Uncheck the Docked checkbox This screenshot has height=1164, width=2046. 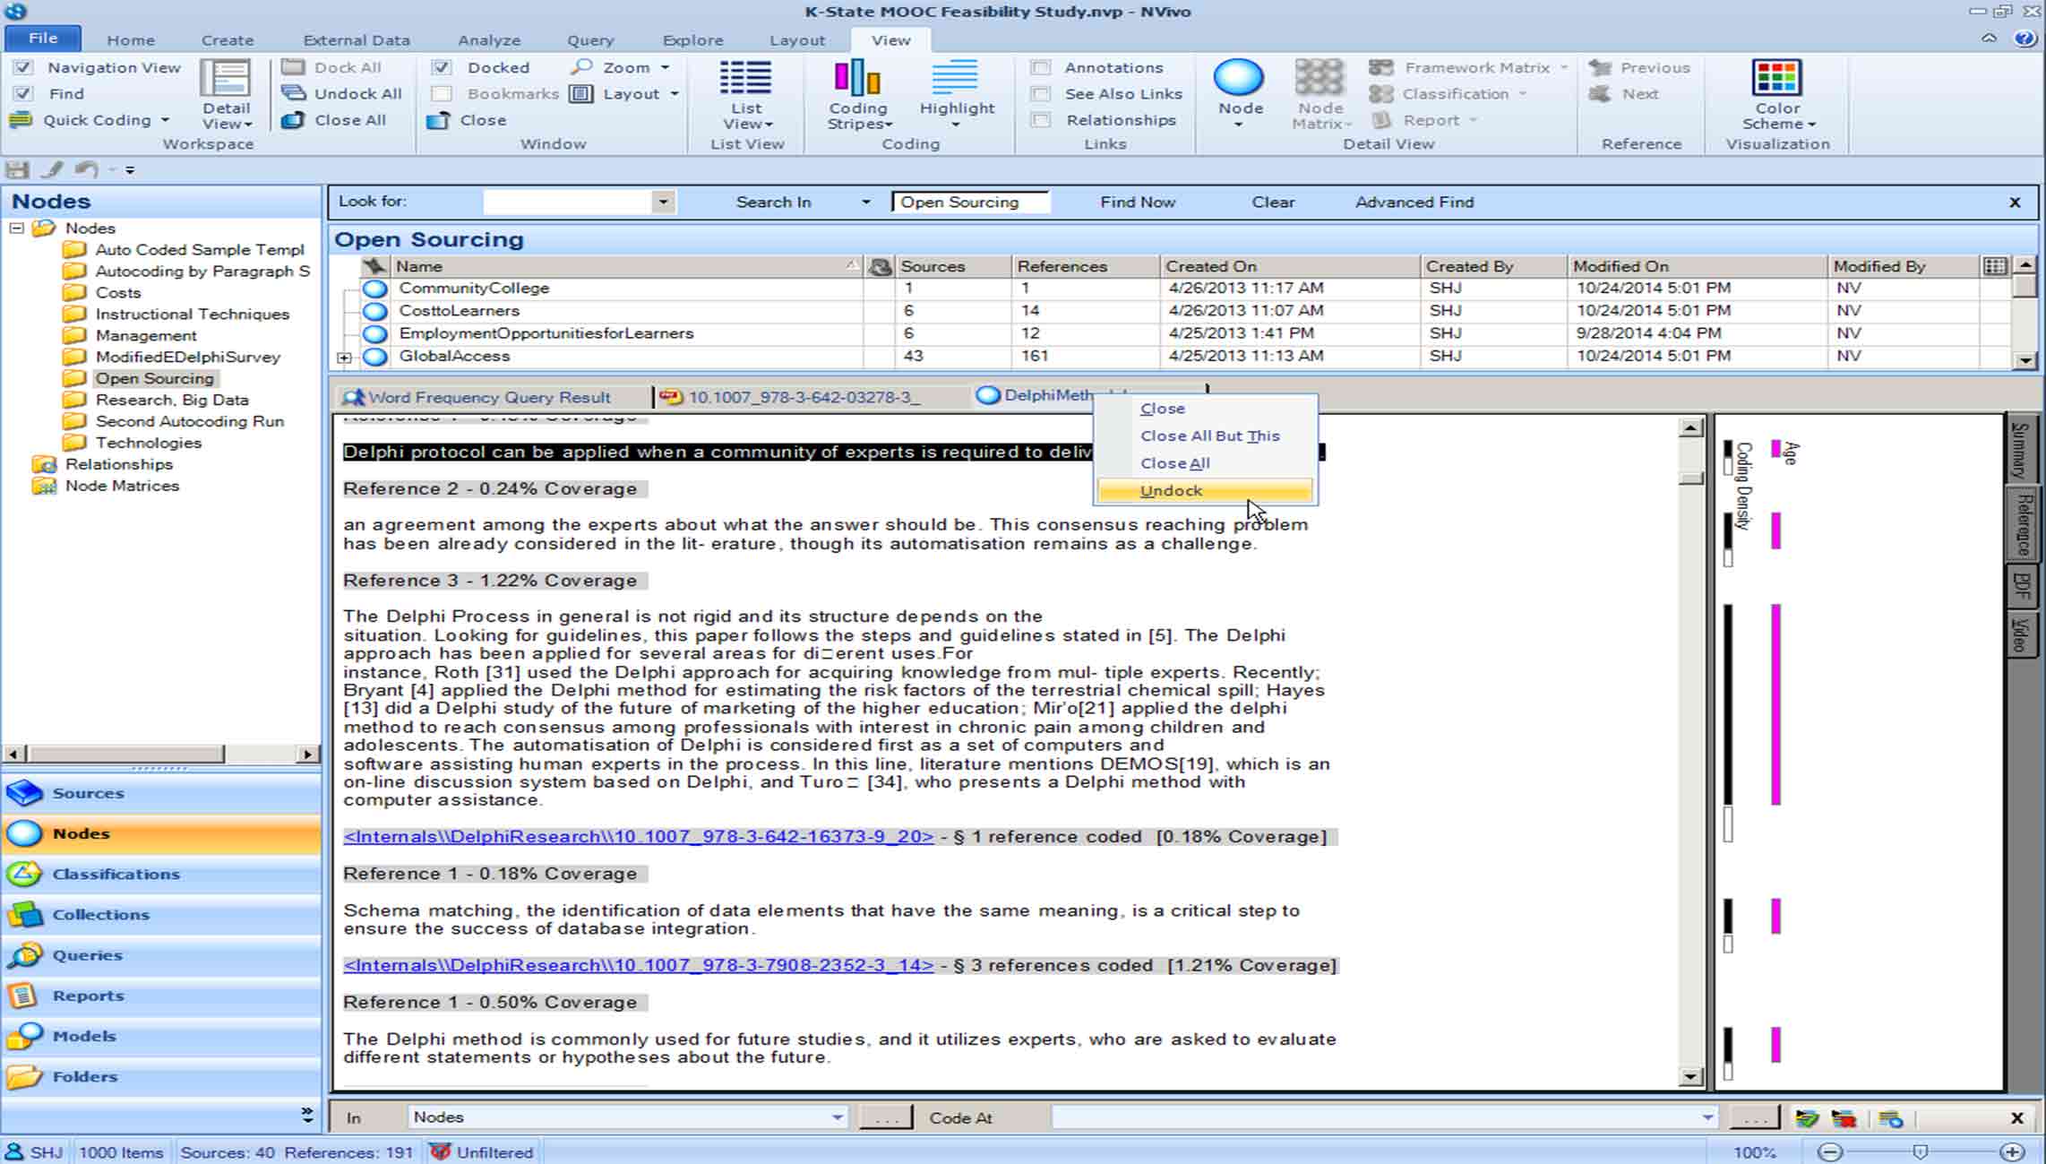pos(441,67)
